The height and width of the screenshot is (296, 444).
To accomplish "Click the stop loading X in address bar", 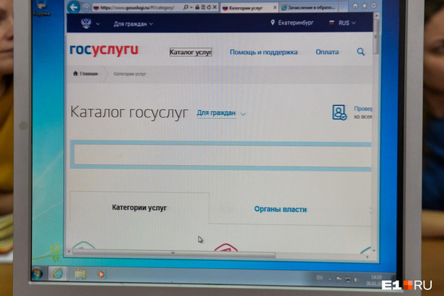I will 215,7.
